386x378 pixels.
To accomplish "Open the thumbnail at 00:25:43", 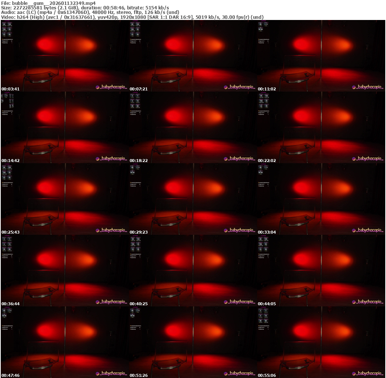I will coord(64,199).
